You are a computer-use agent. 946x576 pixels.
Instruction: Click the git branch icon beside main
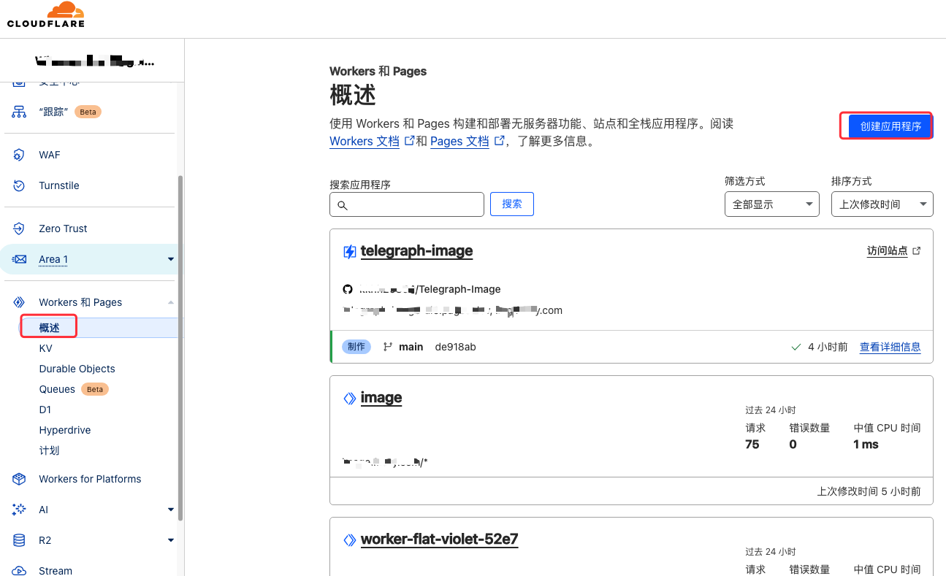[388, 347]
